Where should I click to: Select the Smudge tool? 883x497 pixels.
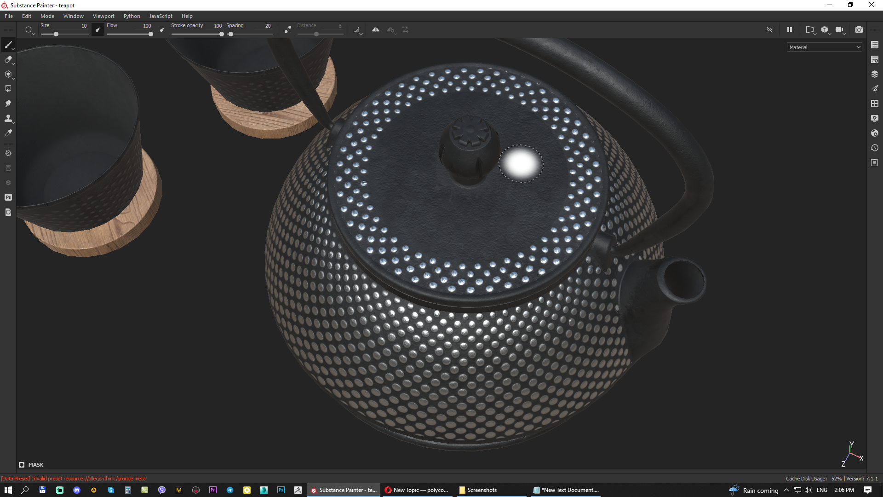pos(8,104)
